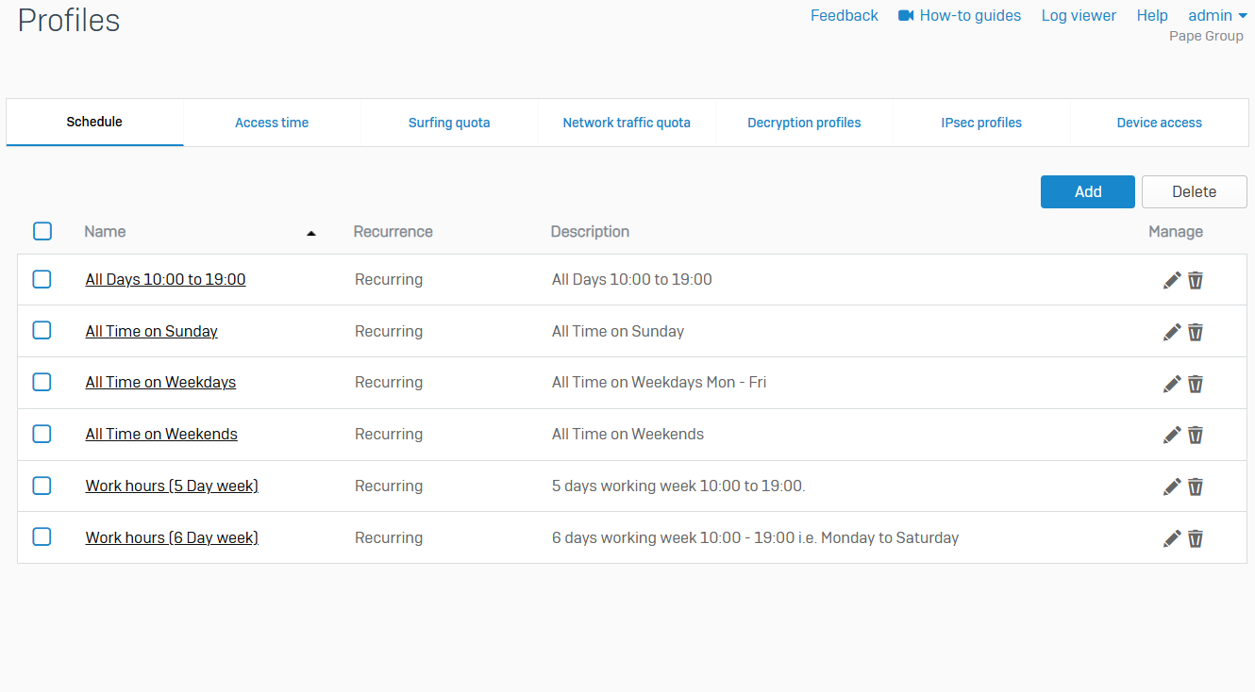Edit Work hours (5 Day week) schedule
The height and width of the screenshot is (692, 1255).
coord(1172,486)
